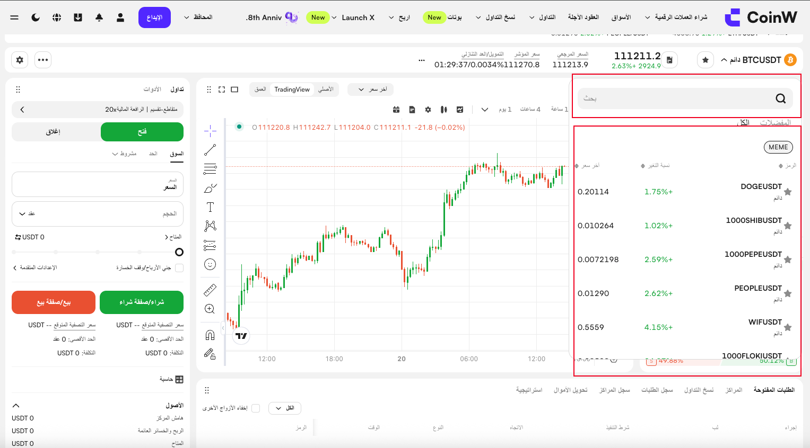Collapse the assets section chevron
This screenshot has width=810, height=448.
pos(16,406)
